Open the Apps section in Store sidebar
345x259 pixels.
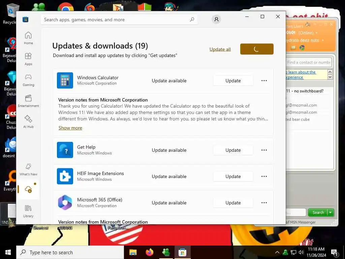tap(28, 59)
